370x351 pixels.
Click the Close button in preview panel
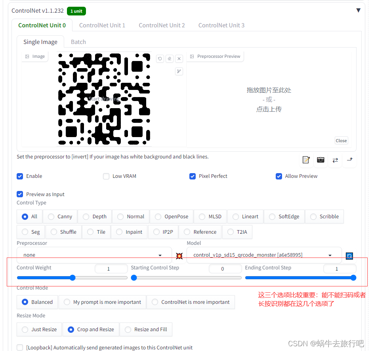(341, 141)
